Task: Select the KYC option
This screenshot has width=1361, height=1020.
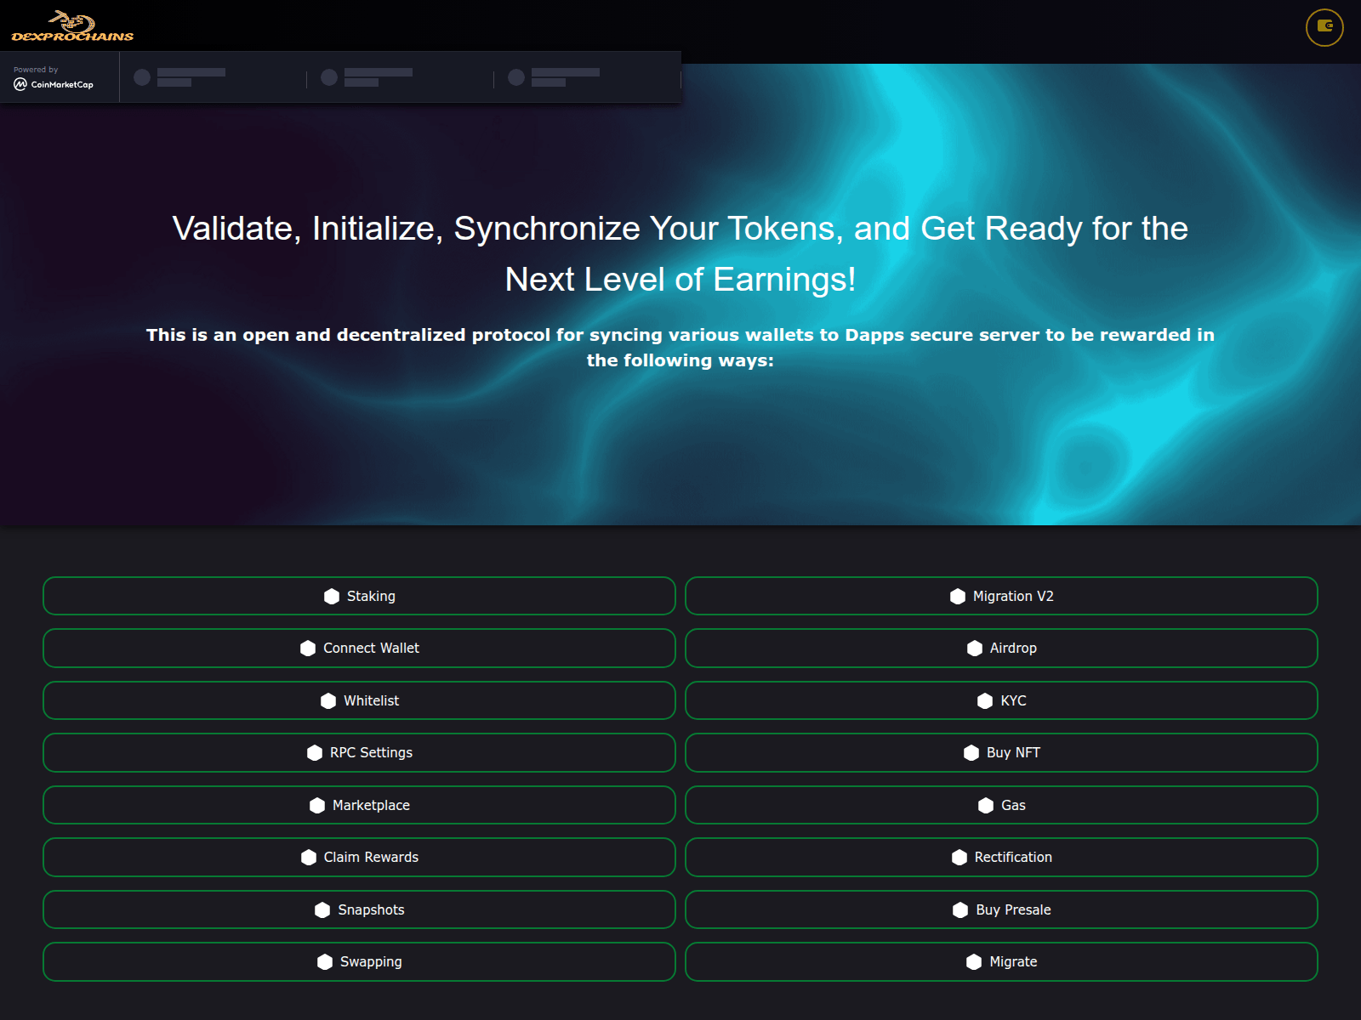Action: pyautogui.click(x=1002, y=700)
